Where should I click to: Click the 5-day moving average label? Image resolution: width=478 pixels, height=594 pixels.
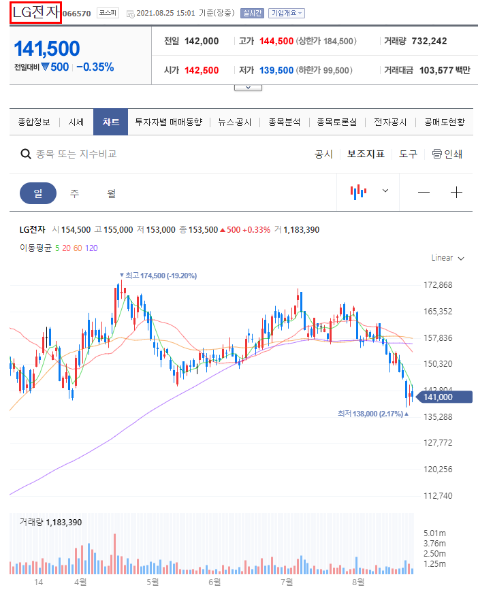pyautogui.click(x=57, y=248)
